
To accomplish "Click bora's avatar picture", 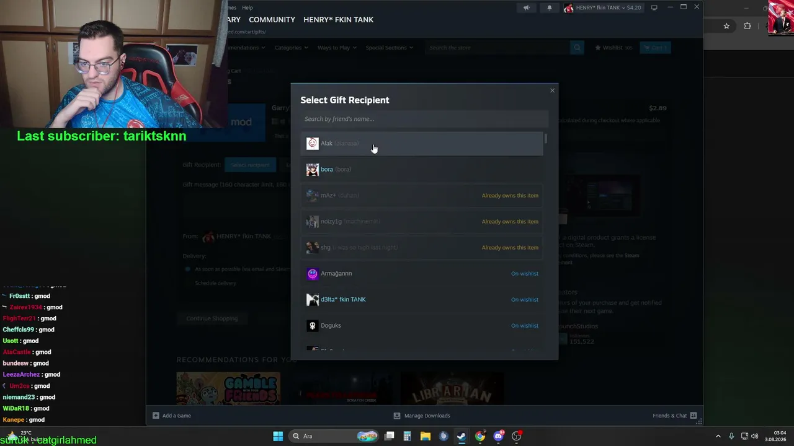I will (313, 169).
